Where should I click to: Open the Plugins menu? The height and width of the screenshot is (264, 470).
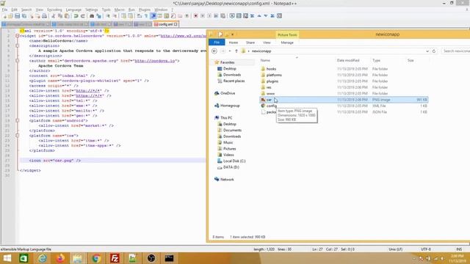coord(145,10)
